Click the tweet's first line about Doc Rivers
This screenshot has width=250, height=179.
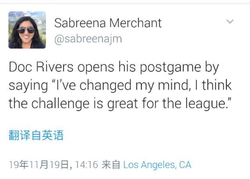(114, 67)
